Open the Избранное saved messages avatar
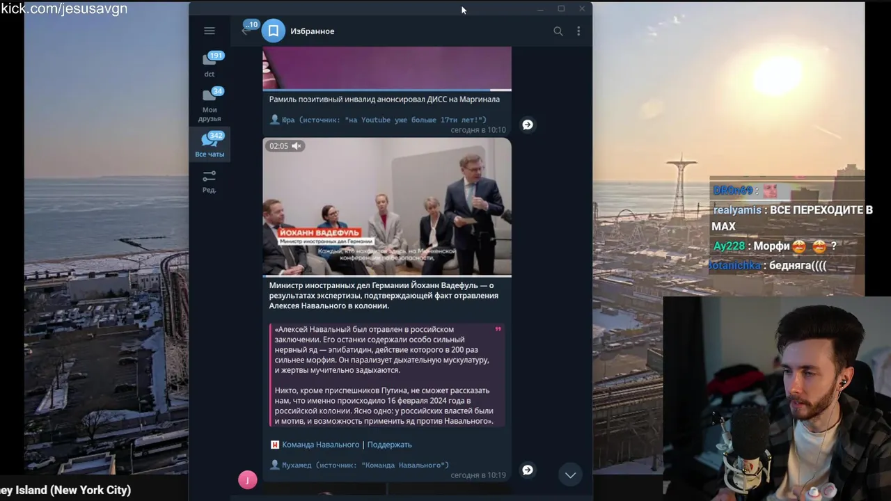This screenshot has width=891, height=501. [274, 31]
